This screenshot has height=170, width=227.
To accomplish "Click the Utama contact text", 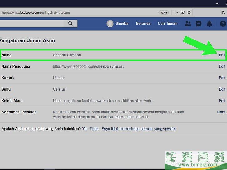I will coord(59,78).
